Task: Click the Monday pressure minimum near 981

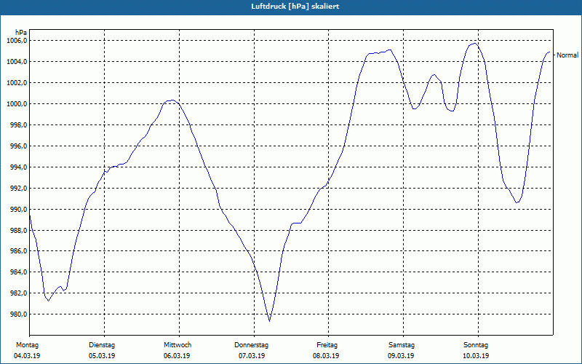Action: (48, 301)
